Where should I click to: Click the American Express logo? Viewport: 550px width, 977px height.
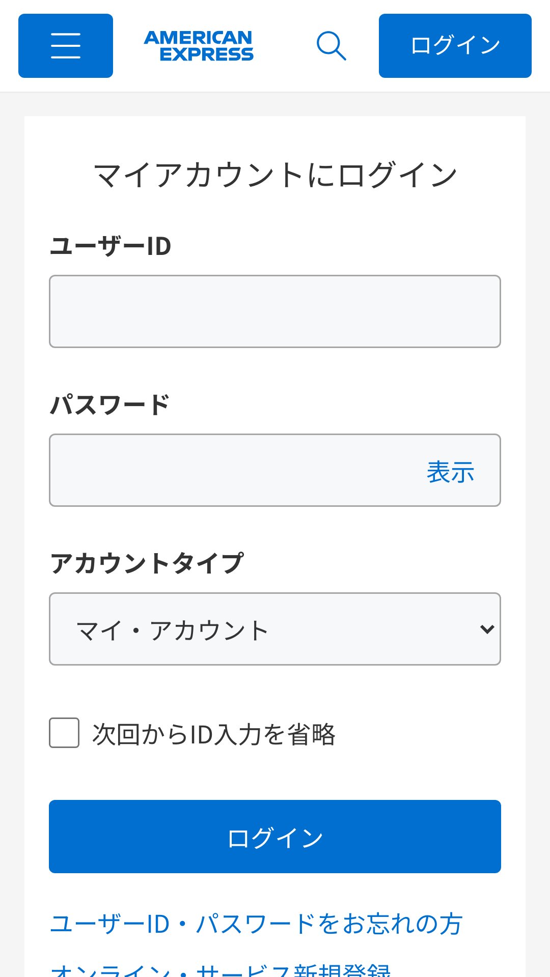click(199, 46)
